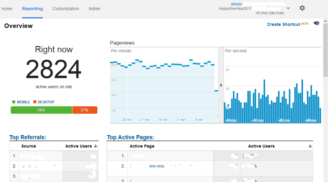328x182 pixels.
Task: Select the Reporting tab
Action: [32, 9]
